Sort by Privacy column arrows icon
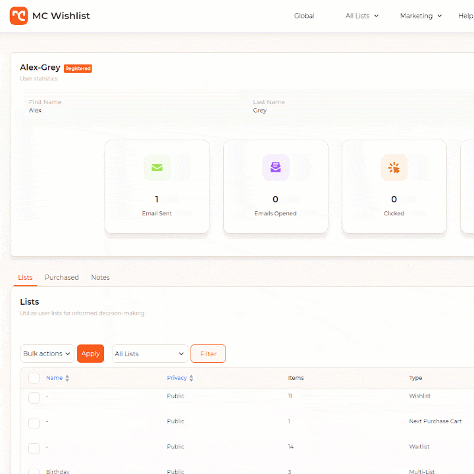The width and height of the screenshot is (474, 474). coord(192,379)
